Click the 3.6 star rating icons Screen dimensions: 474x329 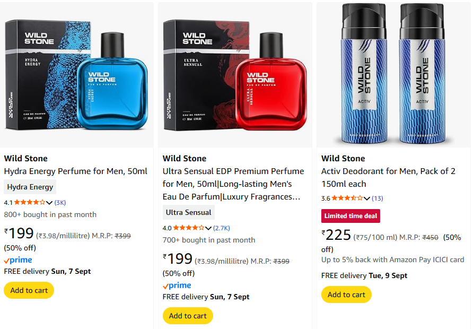[x=347, y=198]
